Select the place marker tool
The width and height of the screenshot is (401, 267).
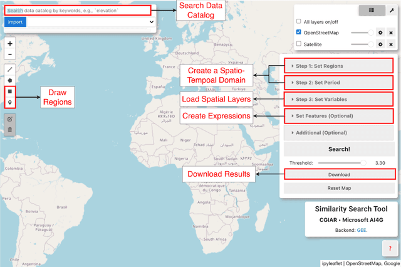pyautogui.click(x=10, y=102)
